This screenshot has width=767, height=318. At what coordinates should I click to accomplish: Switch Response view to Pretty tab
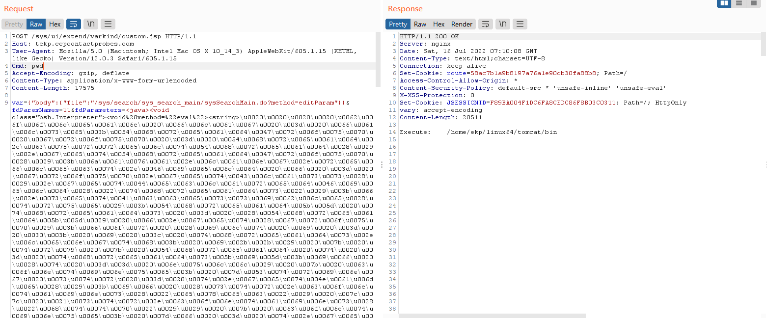click(x=398, y=24)
